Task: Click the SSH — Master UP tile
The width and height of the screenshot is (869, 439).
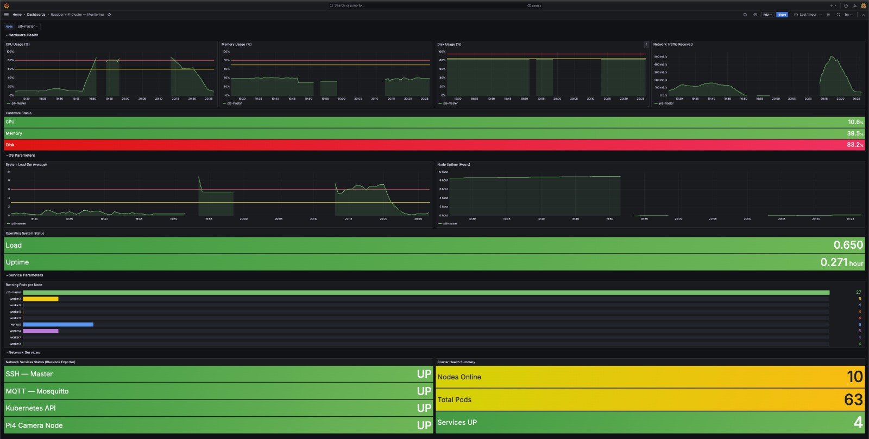Action: pos(218,374)
